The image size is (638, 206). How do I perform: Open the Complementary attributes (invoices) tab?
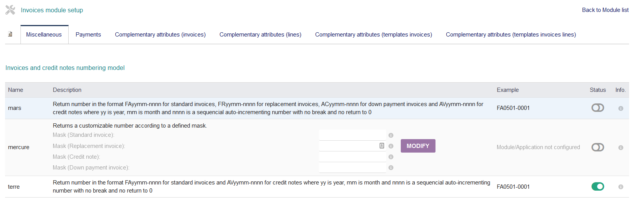[x=160, y=35]
